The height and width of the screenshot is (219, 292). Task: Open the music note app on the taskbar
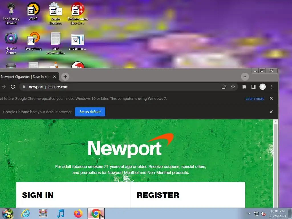point(61,213)
